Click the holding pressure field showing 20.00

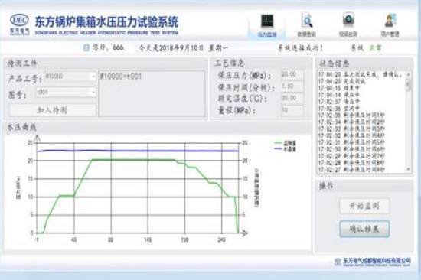coord(292,74)
